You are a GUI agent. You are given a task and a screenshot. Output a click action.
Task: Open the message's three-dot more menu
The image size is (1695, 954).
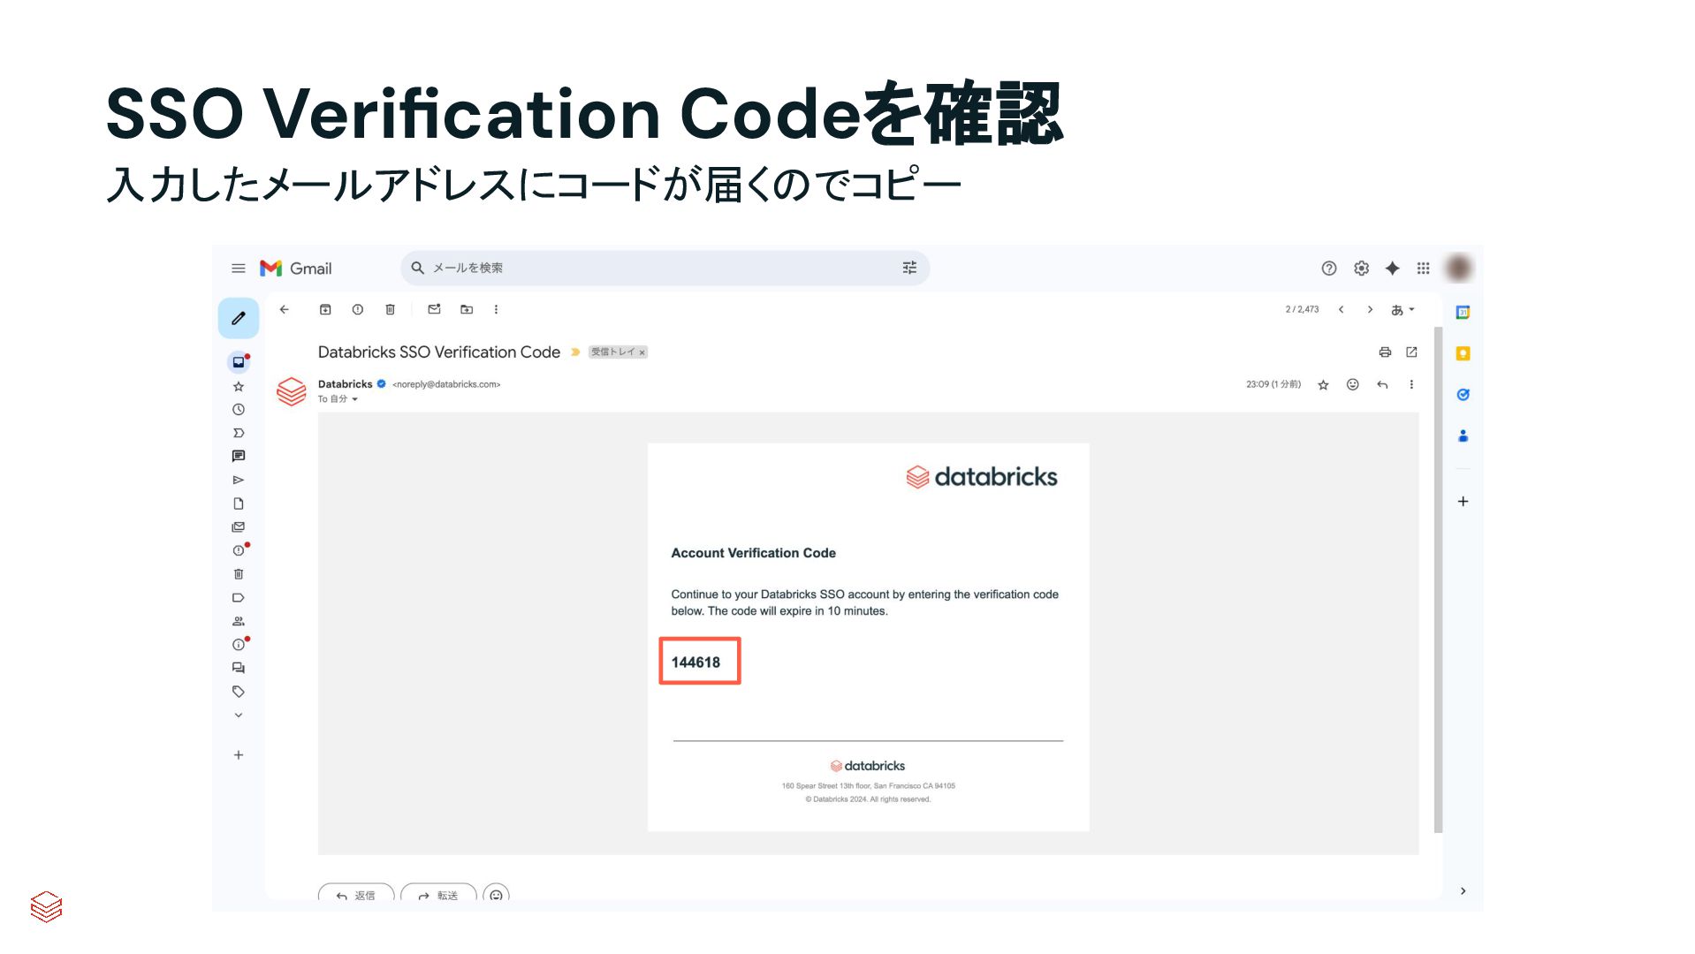click(x=1411, y=384)
